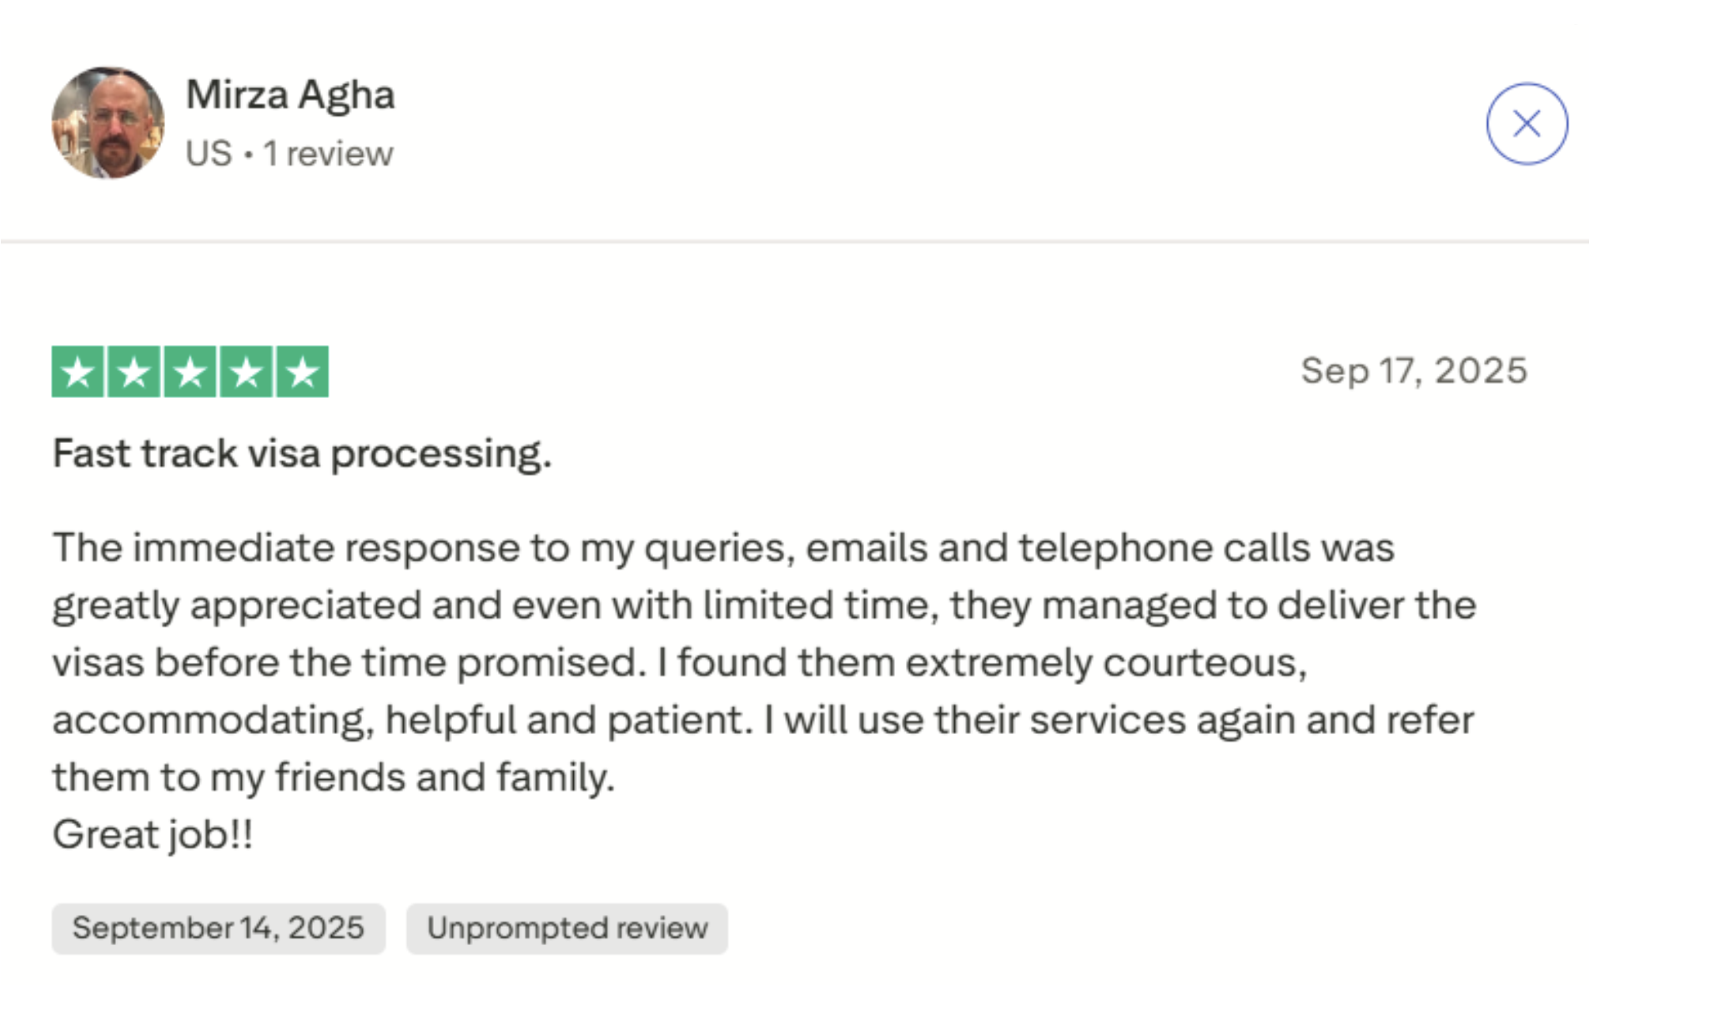Select the "September 14, 2025" experience date tag

219,928
